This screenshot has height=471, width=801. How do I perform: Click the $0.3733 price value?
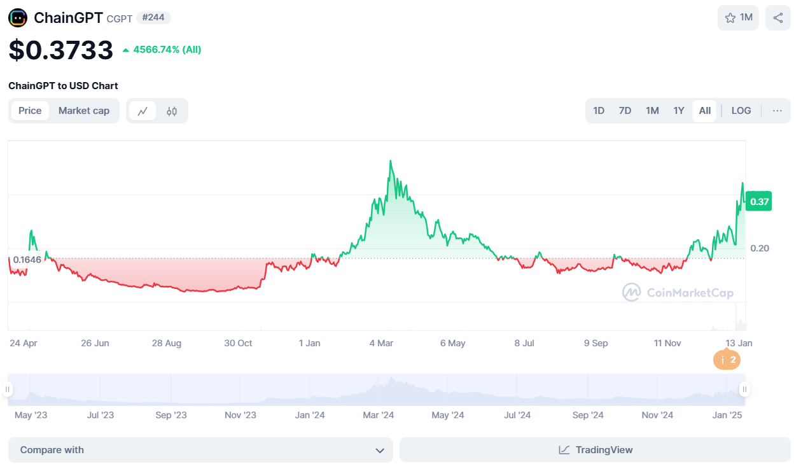[x=61, y=50]
